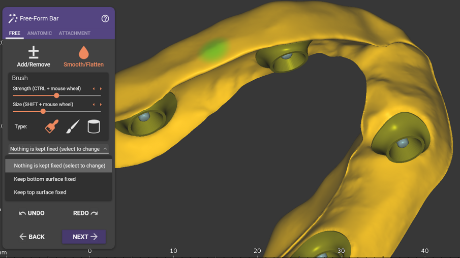This screenshot has width=460, height=258.
Task: Choose the thin artist brush type
Action: pyautogui.click(x=73, y=126)
